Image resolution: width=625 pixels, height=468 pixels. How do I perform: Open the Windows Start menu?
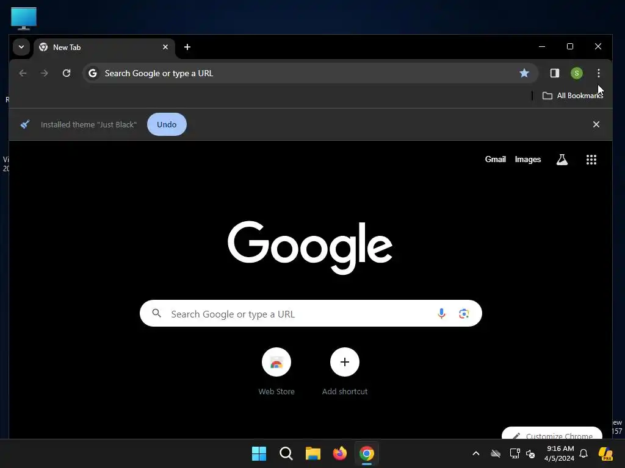(259, 453)
